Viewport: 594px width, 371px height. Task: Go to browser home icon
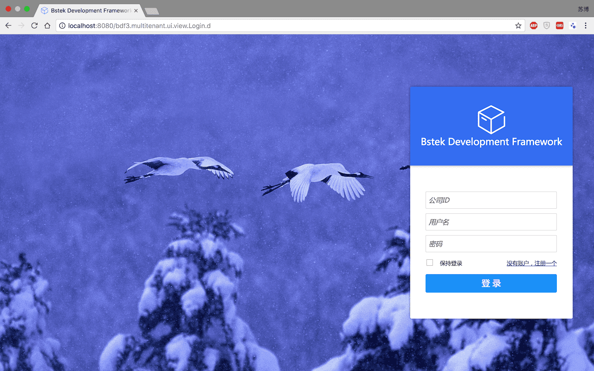click(47, 26)
